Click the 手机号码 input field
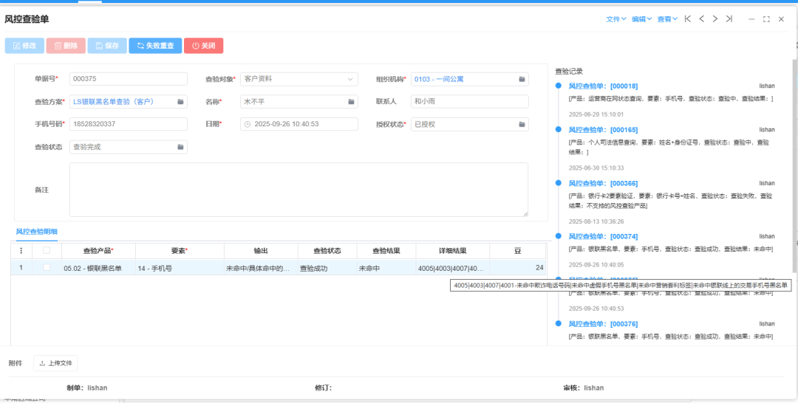The width and height of the screenshot is (798, 403). (129, 124)
